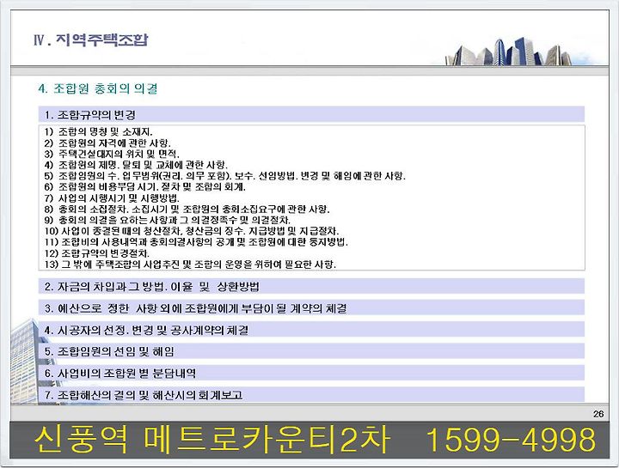Select line '9) 총회의 의결을 요하는 사항'

click(168, 220)
